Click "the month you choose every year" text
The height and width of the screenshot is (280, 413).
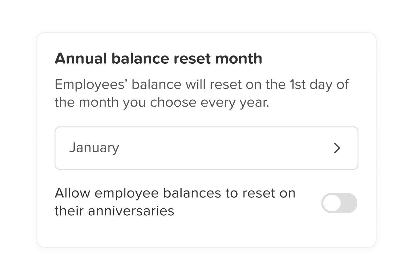[x=161, y=103]
